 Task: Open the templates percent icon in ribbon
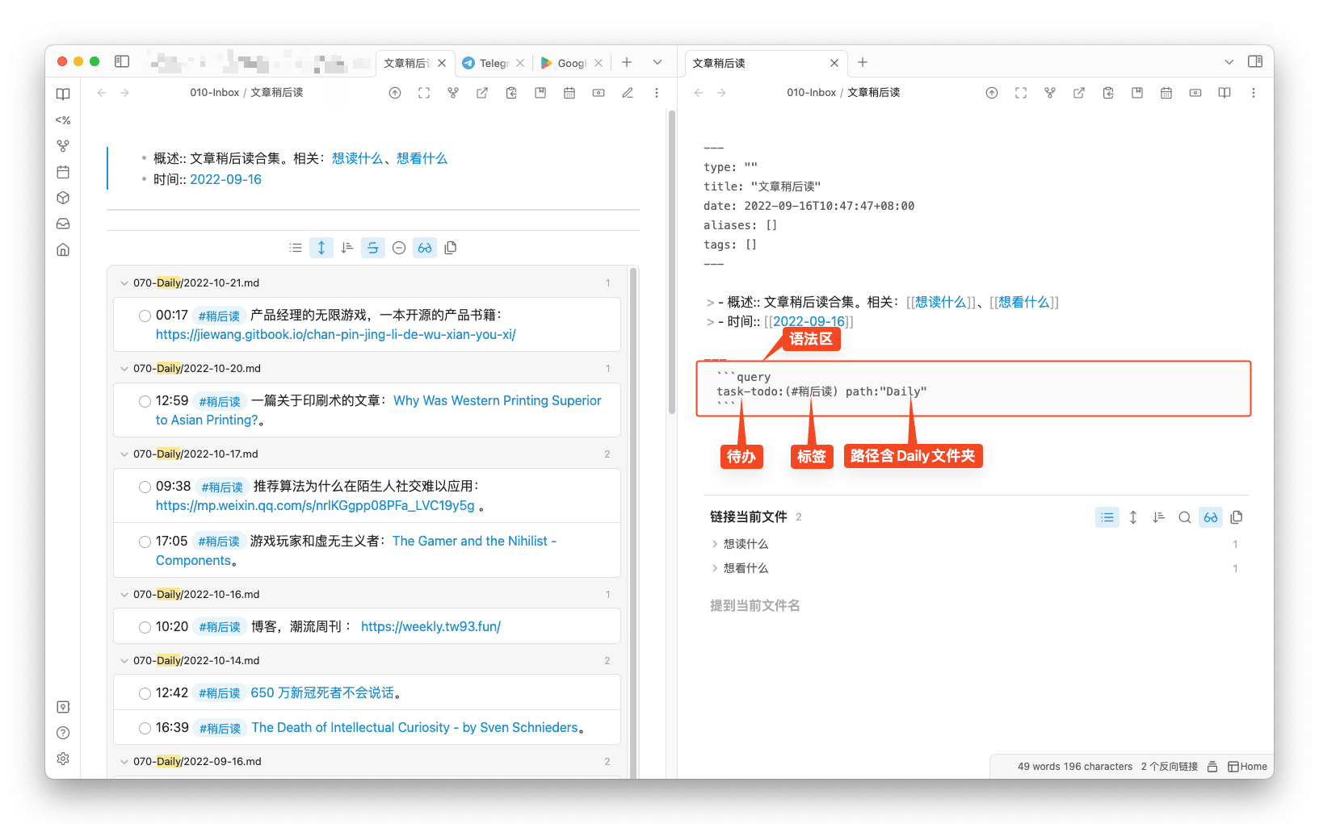tap(63, 120)
